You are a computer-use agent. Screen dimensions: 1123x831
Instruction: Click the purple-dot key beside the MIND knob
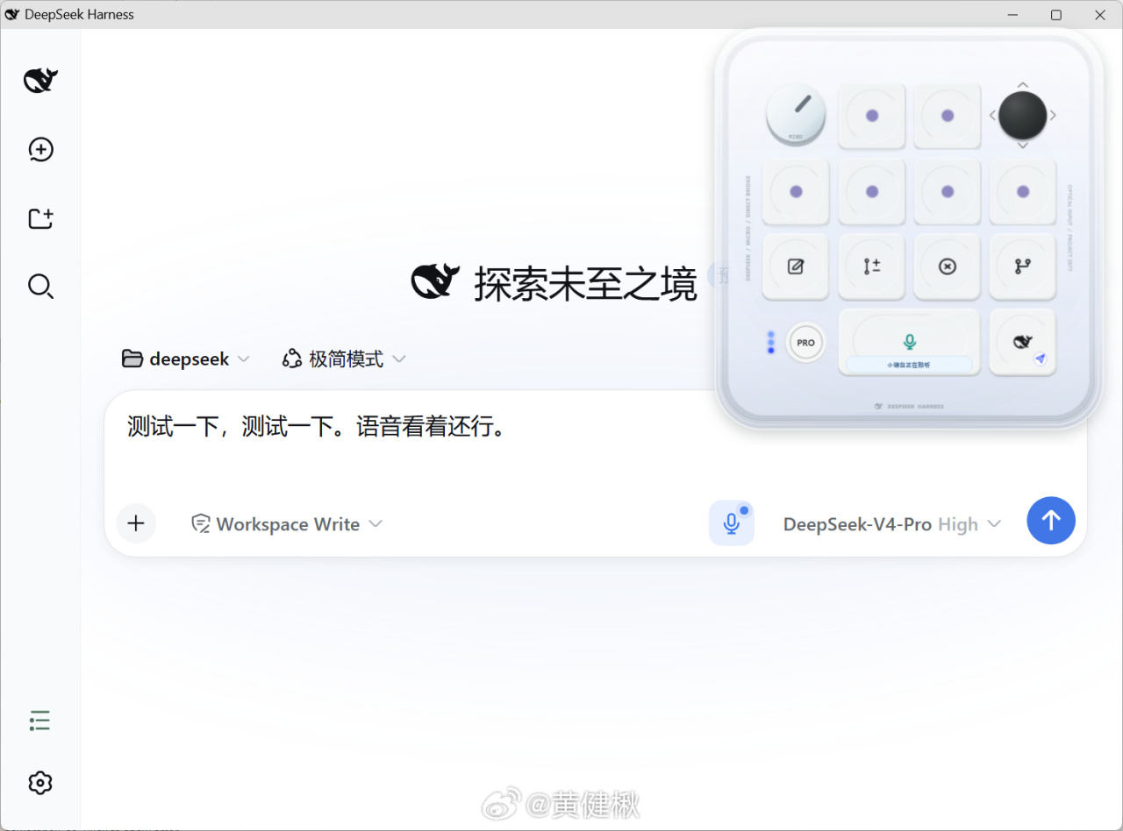click(x=872, y=116)
